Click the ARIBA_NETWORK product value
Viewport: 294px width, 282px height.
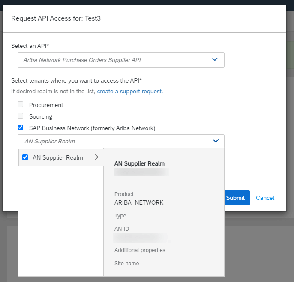[x=139, y=202]
